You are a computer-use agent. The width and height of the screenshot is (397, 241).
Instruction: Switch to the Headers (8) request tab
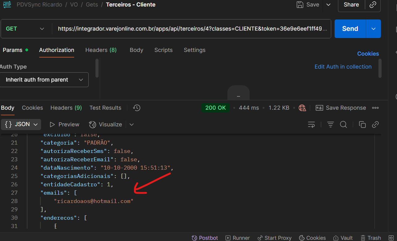pyautogui.click(x=101, y=50)
